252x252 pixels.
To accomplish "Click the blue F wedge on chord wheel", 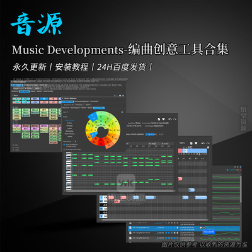I will [x=93, y=116].
